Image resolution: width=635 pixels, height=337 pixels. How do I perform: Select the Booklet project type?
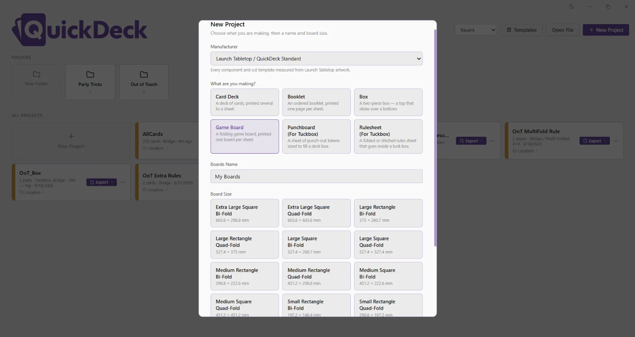point(316,102)
